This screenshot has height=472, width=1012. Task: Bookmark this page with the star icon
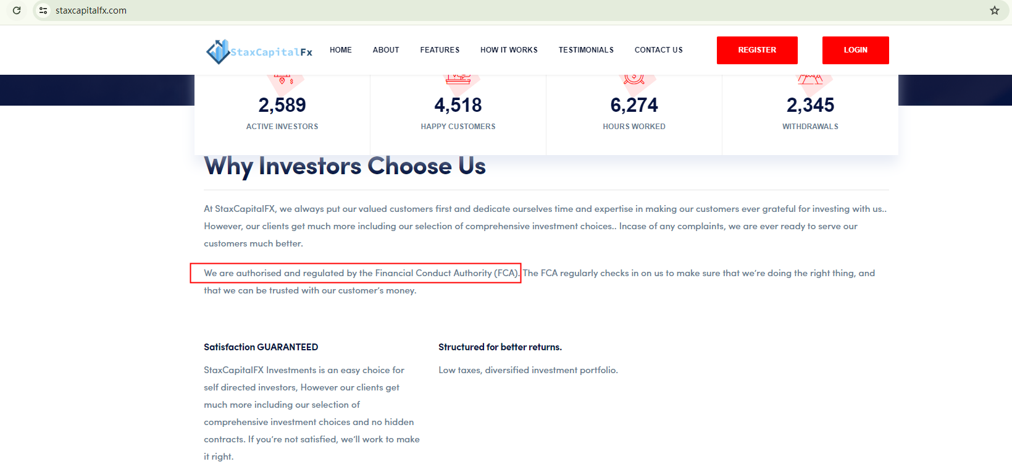click(x=994, y=11)
